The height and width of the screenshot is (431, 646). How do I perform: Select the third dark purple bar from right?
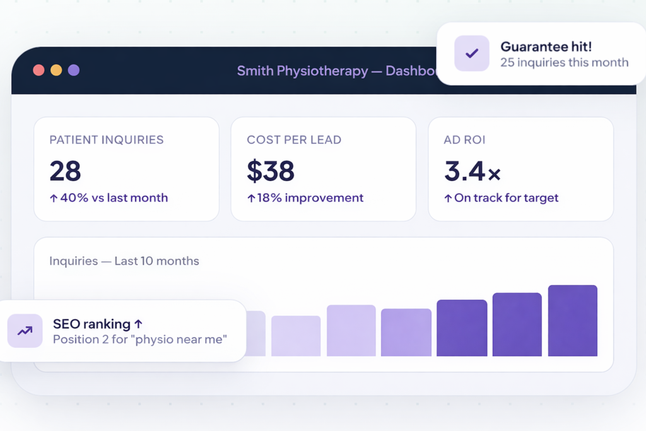[x=462, y=328]
